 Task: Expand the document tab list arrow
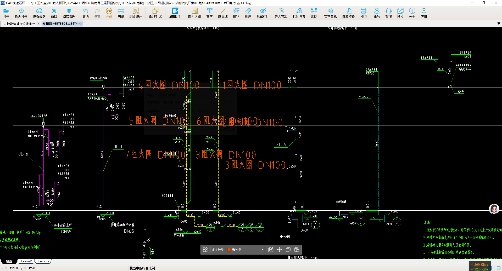coord(499,24)
